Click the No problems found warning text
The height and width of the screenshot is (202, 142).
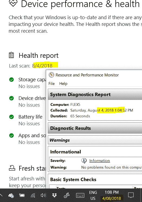111,167
